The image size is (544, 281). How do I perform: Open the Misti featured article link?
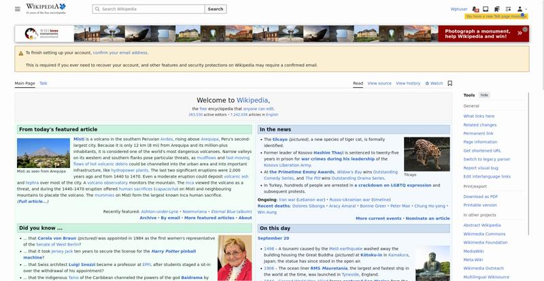pyautogui.click(x=79, y=139)
